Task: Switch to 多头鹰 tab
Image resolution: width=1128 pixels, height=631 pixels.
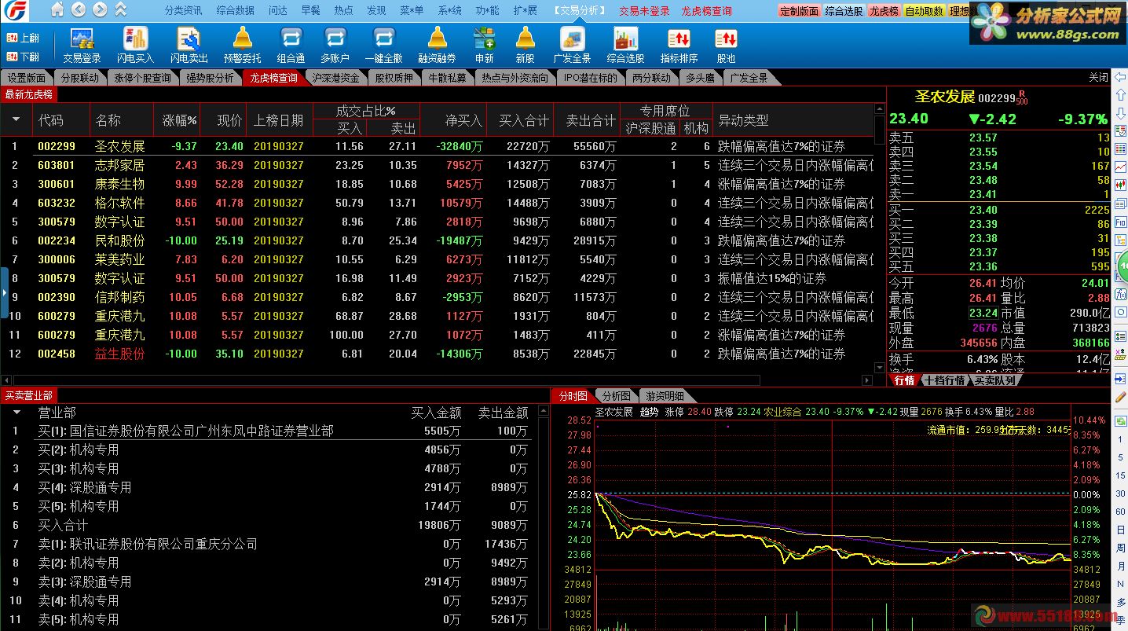Action: 700,78
